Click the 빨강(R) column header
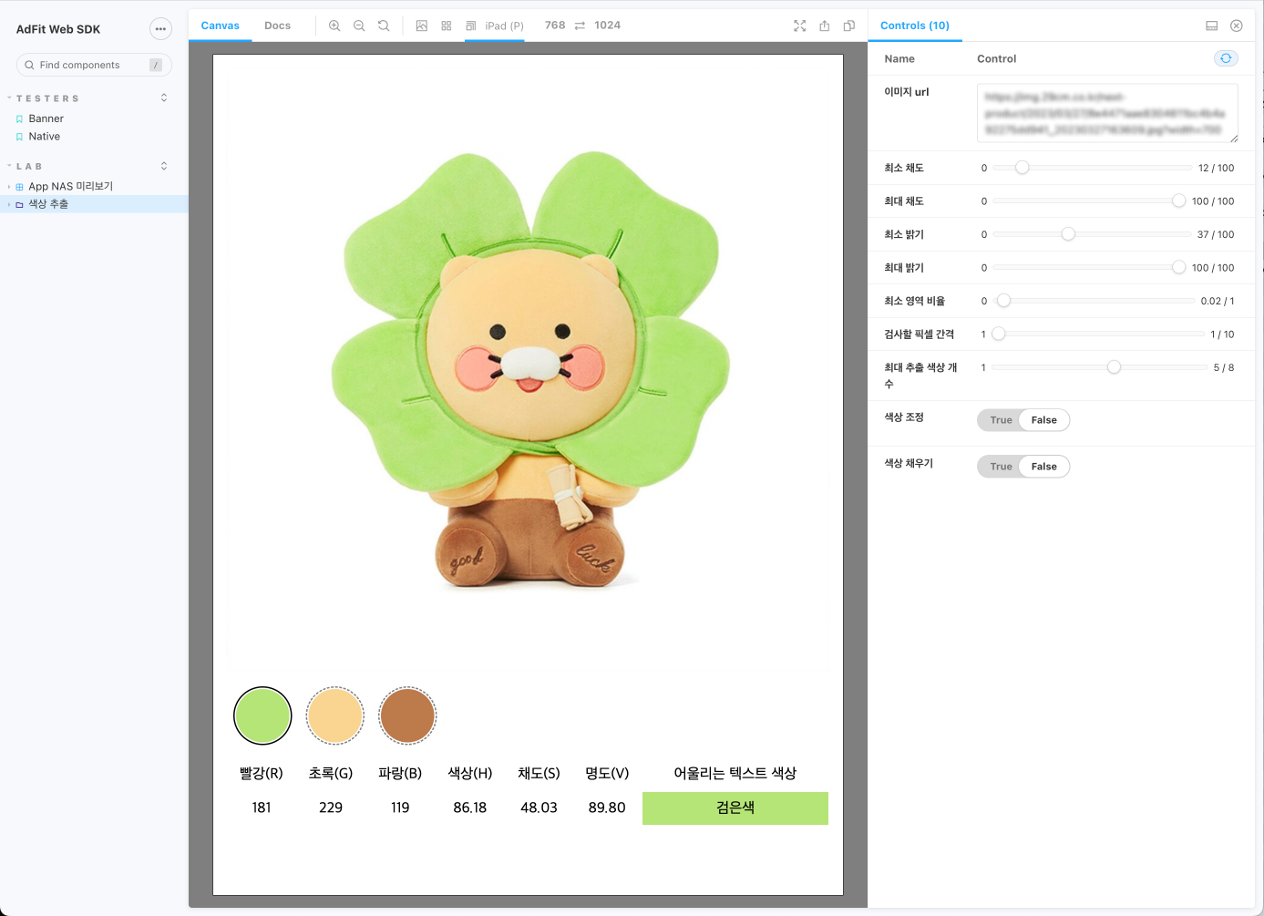The height and width of the screenshot is (916, 1264). 262,773
